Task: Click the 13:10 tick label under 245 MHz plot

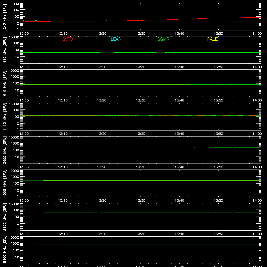Action: (x=63, y=34)
